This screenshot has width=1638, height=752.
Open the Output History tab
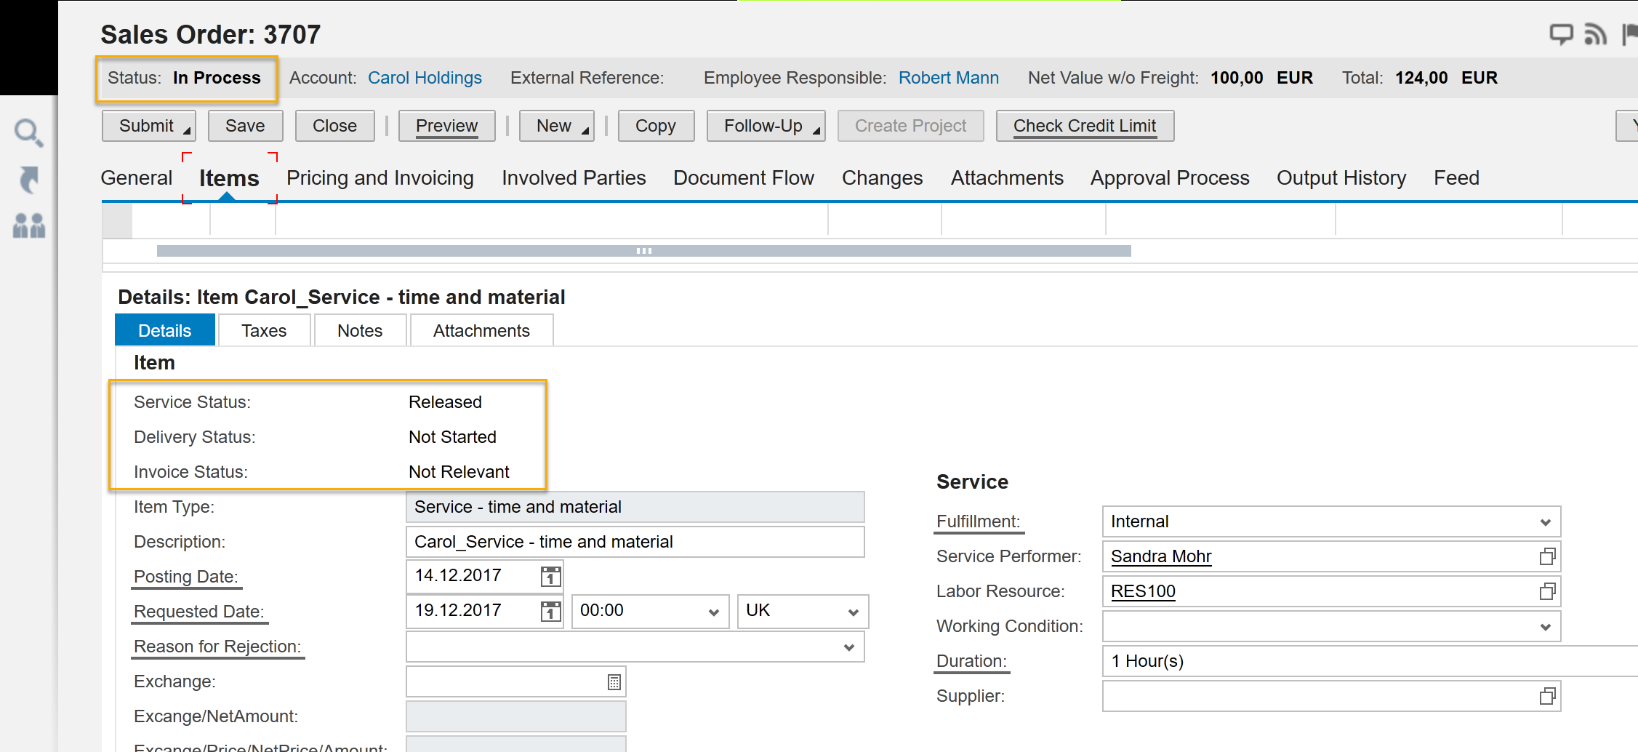pyautogui.click(x=1341, y=178)
